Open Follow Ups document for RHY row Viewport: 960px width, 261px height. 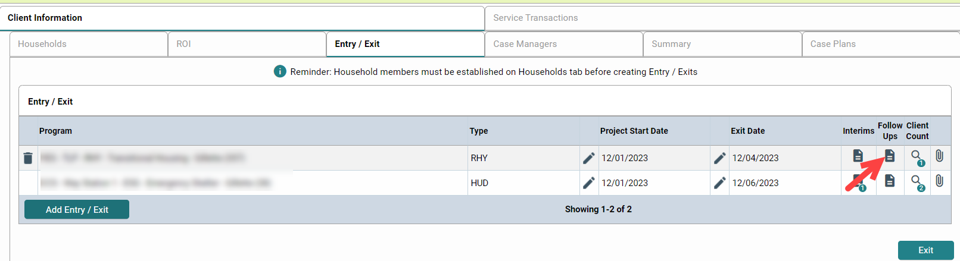890,156
